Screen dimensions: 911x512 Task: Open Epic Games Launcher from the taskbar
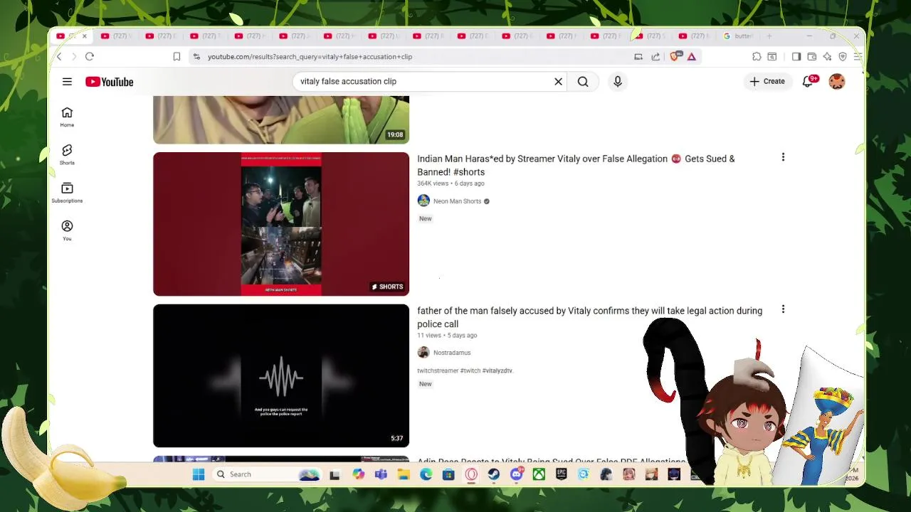tap(562, 474)
